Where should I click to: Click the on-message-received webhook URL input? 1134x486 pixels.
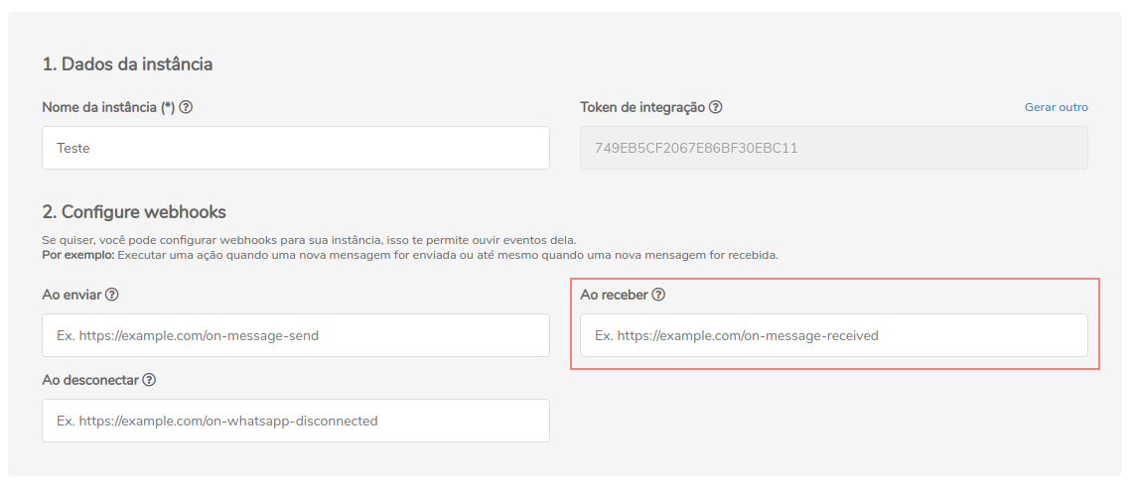click(x=833, y=335)
